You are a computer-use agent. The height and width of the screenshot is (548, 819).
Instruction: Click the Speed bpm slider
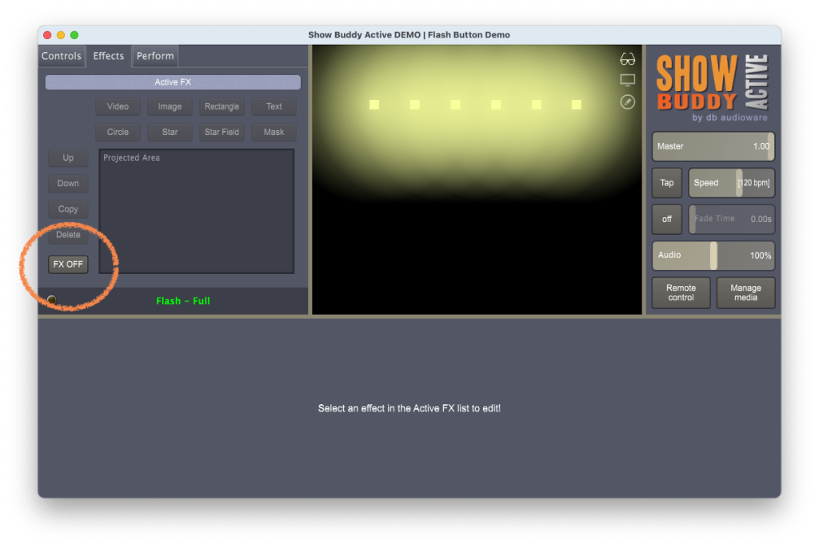click(x=731, y=183)
